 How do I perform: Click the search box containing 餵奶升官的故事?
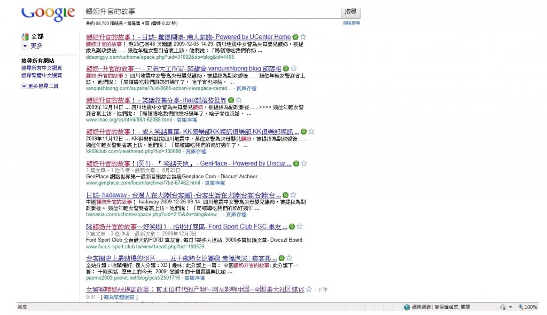tap(212, 12)
